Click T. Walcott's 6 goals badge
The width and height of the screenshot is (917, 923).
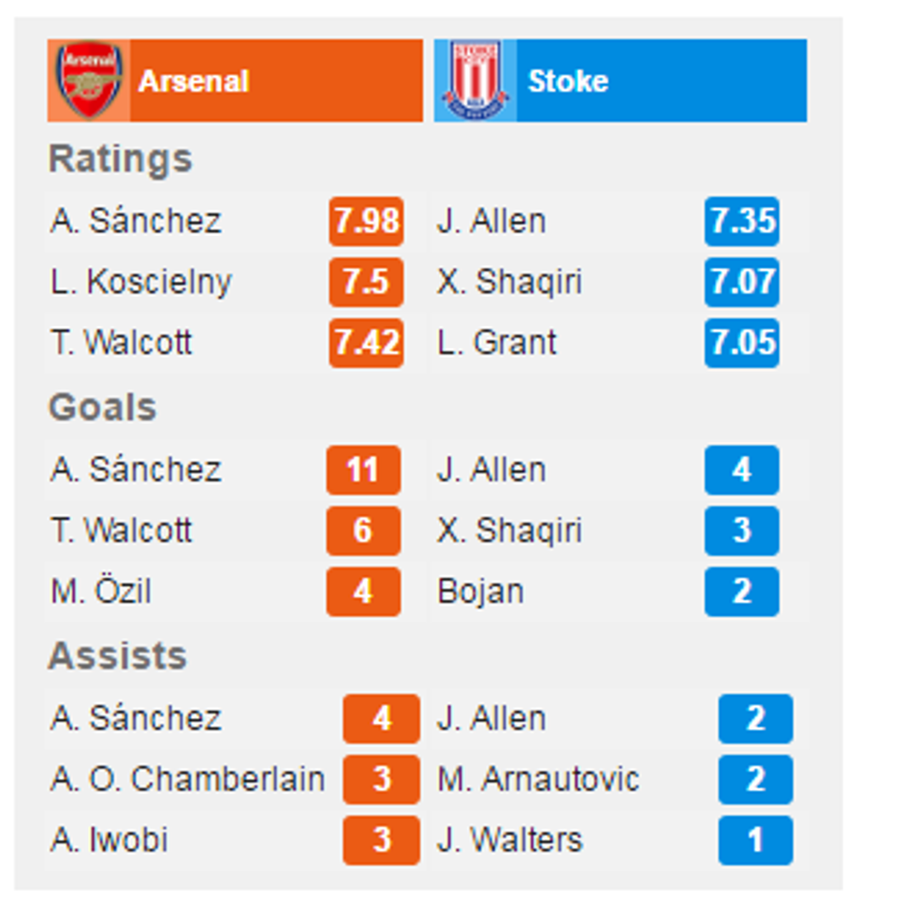(363, 531)
